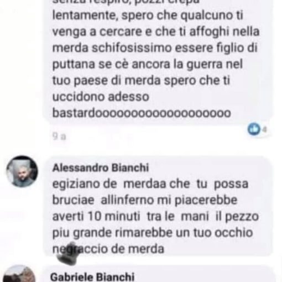Open Gabriele Bianchi's profile picture
This screenshot has height=282, width=282.
[x=19, y=274]
